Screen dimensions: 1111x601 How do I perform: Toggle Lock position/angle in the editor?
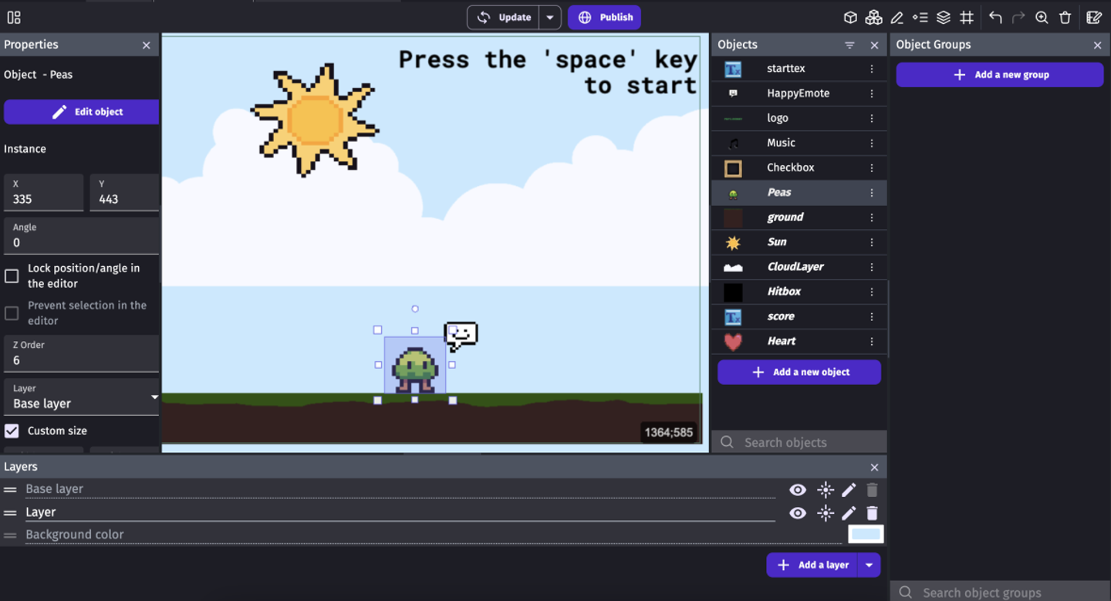click(12, 276)
